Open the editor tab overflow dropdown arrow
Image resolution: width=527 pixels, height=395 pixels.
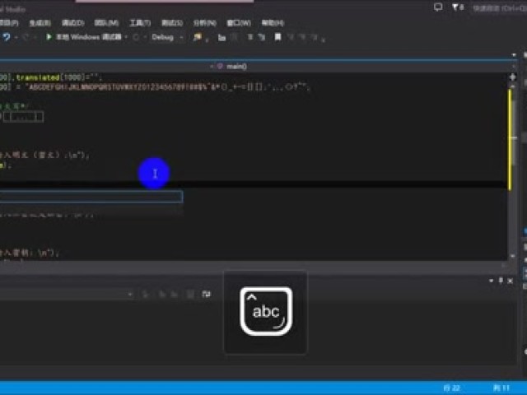[514, 54]
